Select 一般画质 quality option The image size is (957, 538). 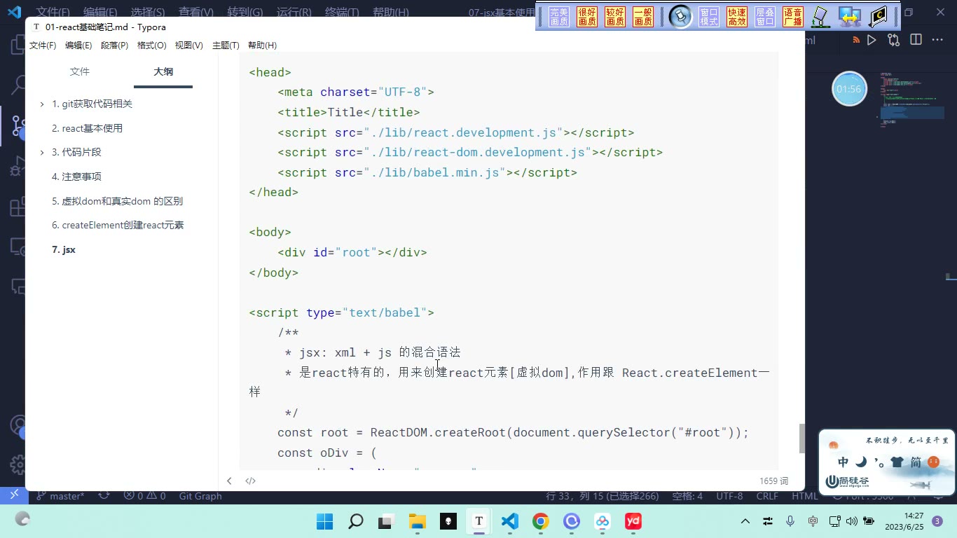click(643, 17)
